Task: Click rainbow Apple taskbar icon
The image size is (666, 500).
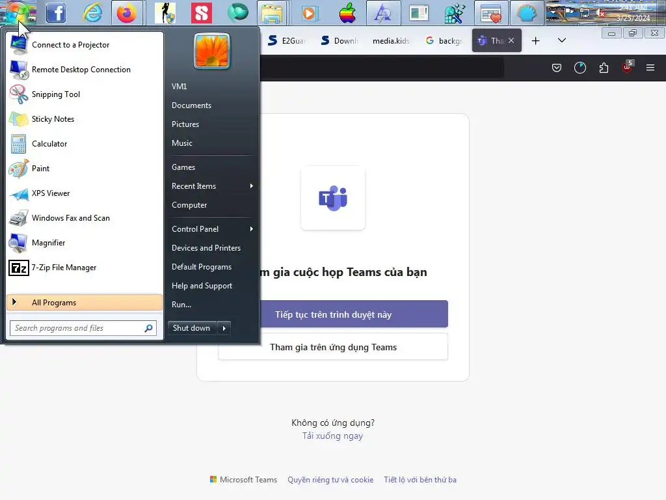Action: point(347,13)
